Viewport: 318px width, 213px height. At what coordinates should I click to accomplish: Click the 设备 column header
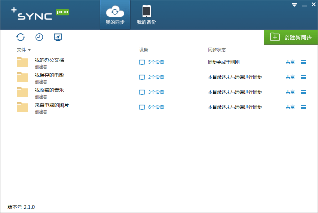pyautogui.click(x=144, y=50)
